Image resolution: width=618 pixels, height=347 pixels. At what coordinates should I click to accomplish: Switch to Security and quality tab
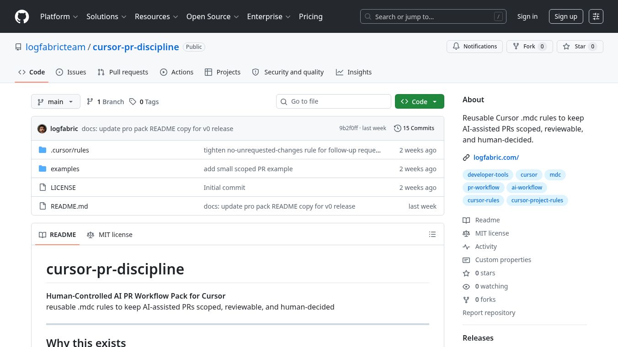[288, 72]
